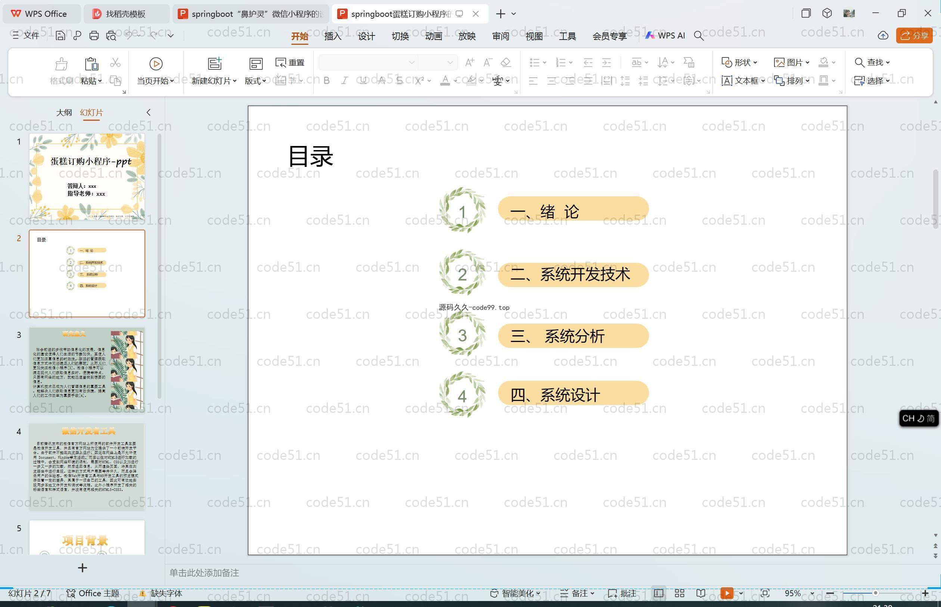Click the zoom out minus icon

[830, 593]
